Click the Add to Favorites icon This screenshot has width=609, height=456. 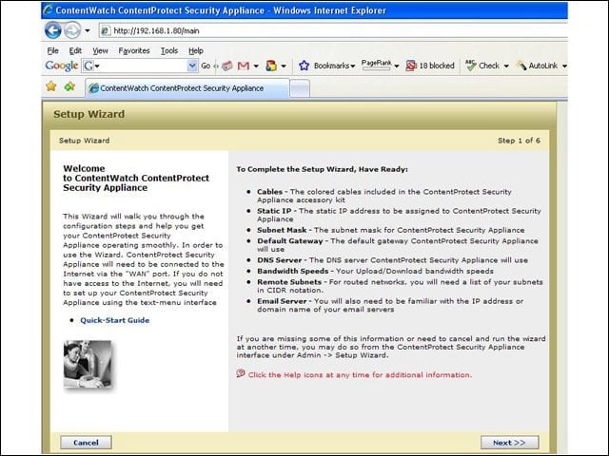69,86
